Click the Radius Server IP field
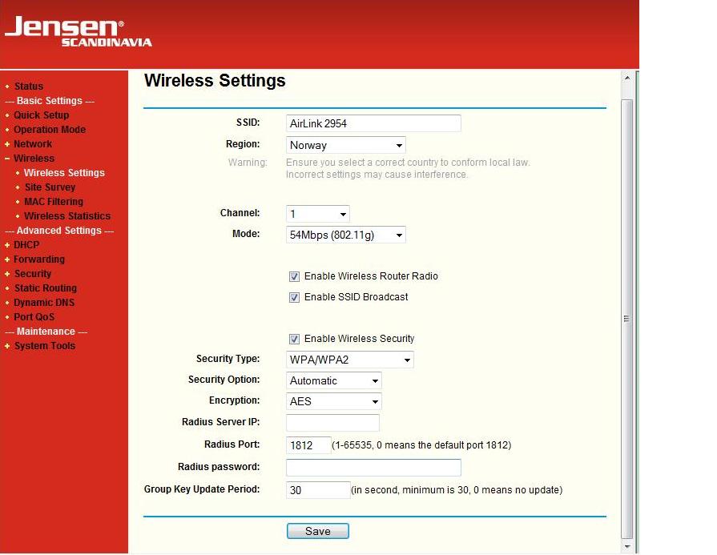 332,422
